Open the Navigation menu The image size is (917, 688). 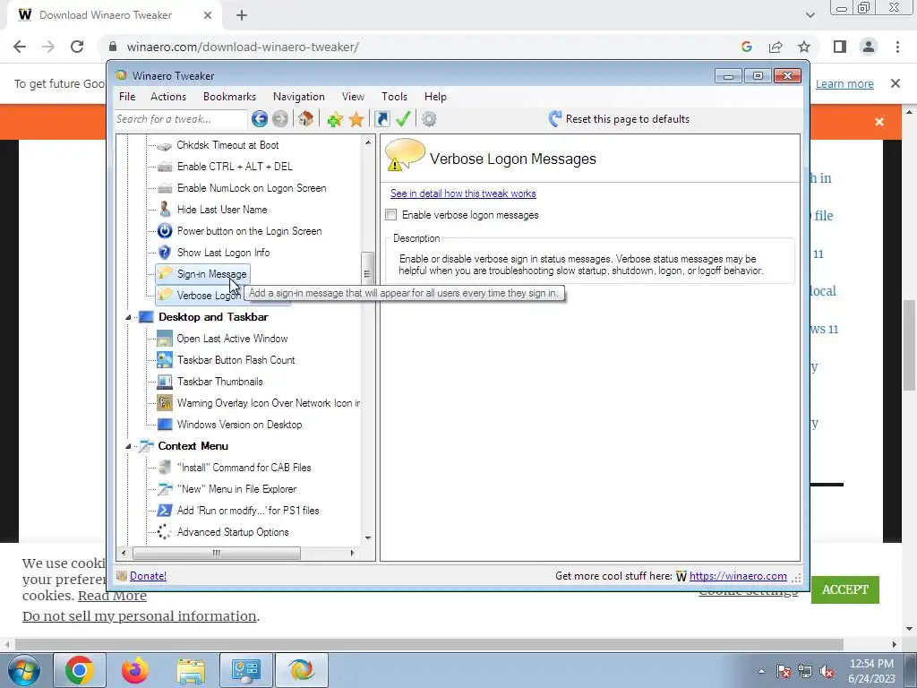click(x=299, y=97)
